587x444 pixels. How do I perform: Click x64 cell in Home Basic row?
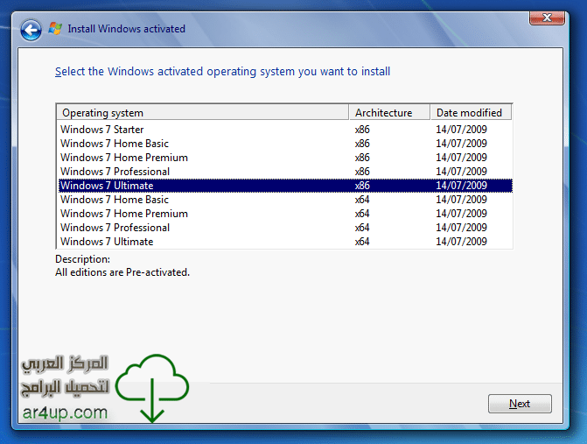coord(362,200)
